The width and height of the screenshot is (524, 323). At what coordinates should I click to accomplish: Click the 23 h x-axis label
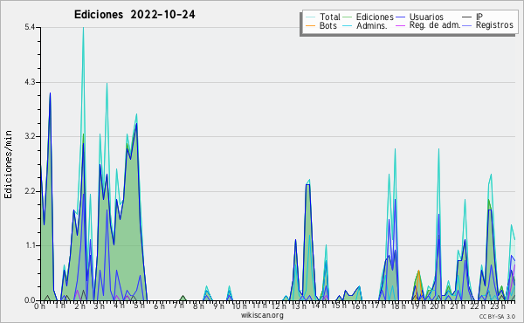click(x=498, y=306)
